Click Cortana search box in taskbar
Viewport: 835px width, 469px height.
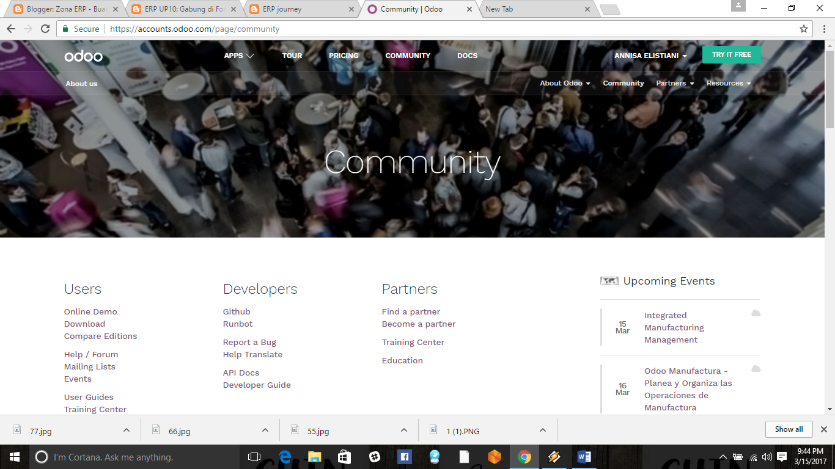pyautogui.click(x=133, y=457)
